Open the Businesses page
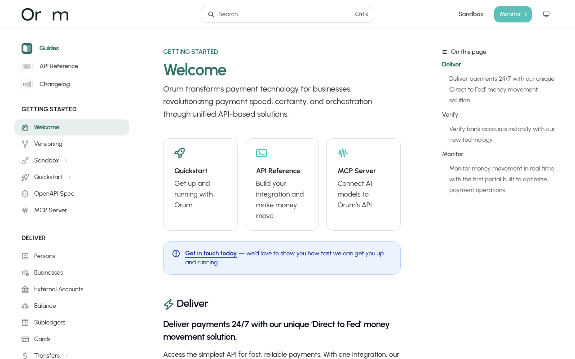 72,273
